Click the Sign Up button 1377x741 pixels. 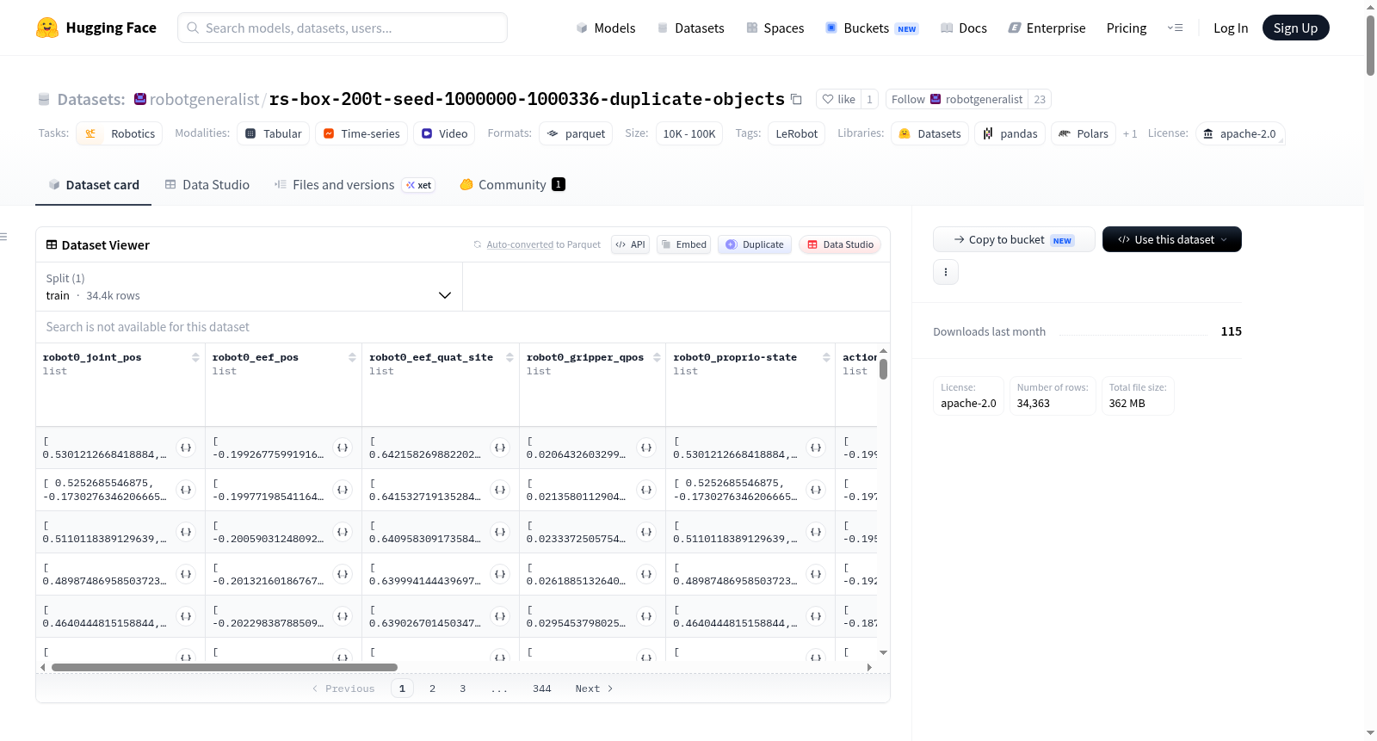click(1295, 28)
